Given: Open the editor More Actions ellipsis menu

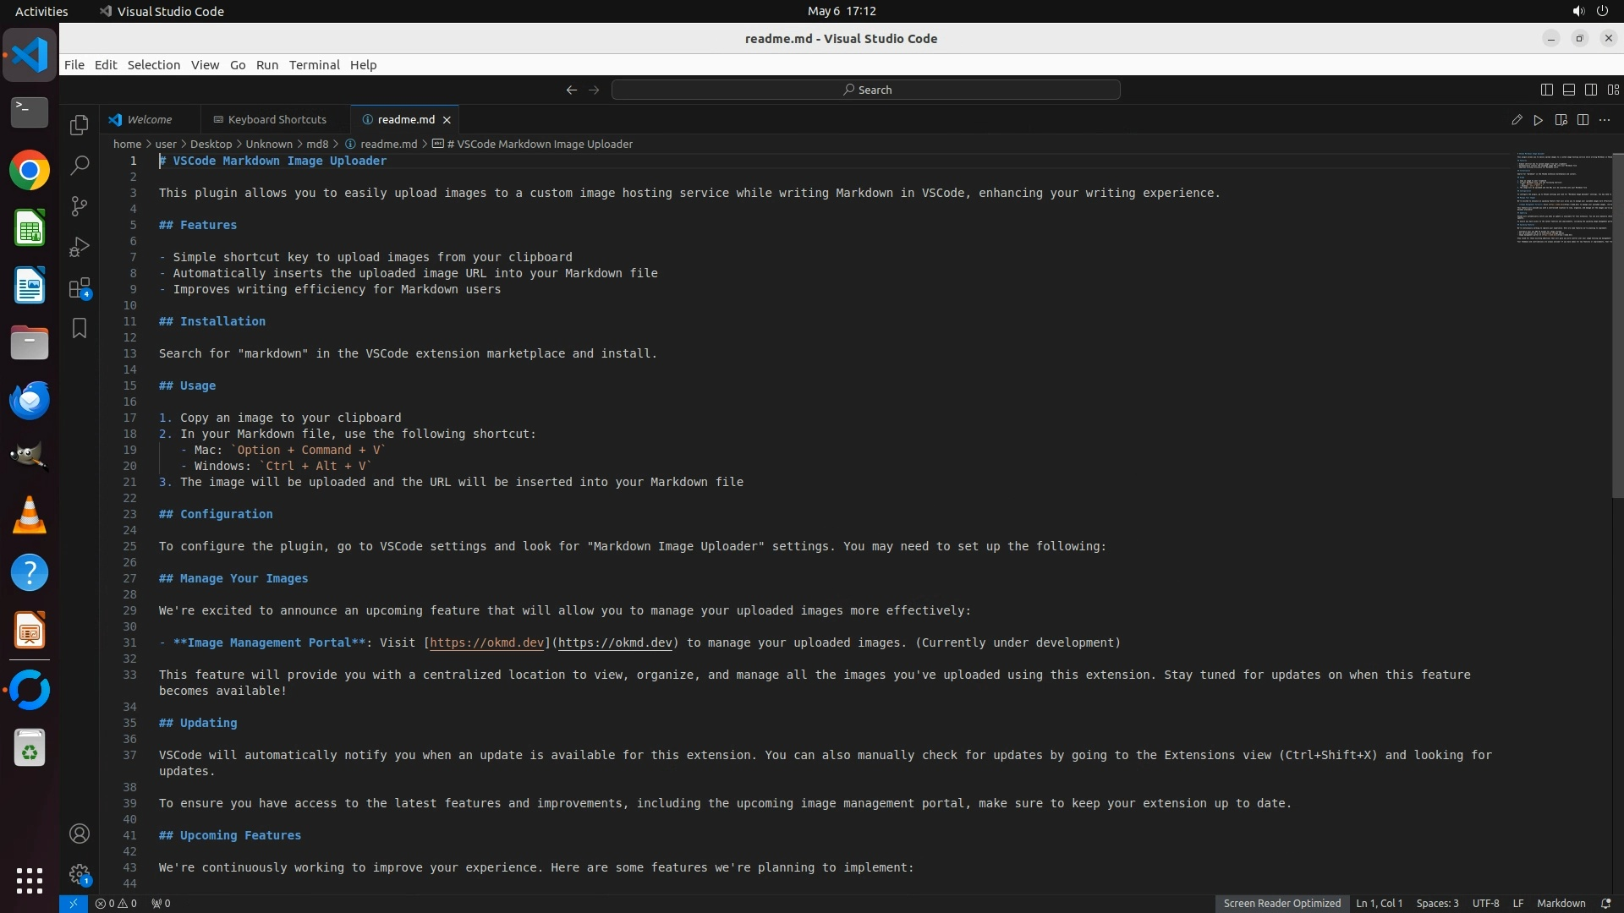Looking at the screenshot, I should (1605, 120).
